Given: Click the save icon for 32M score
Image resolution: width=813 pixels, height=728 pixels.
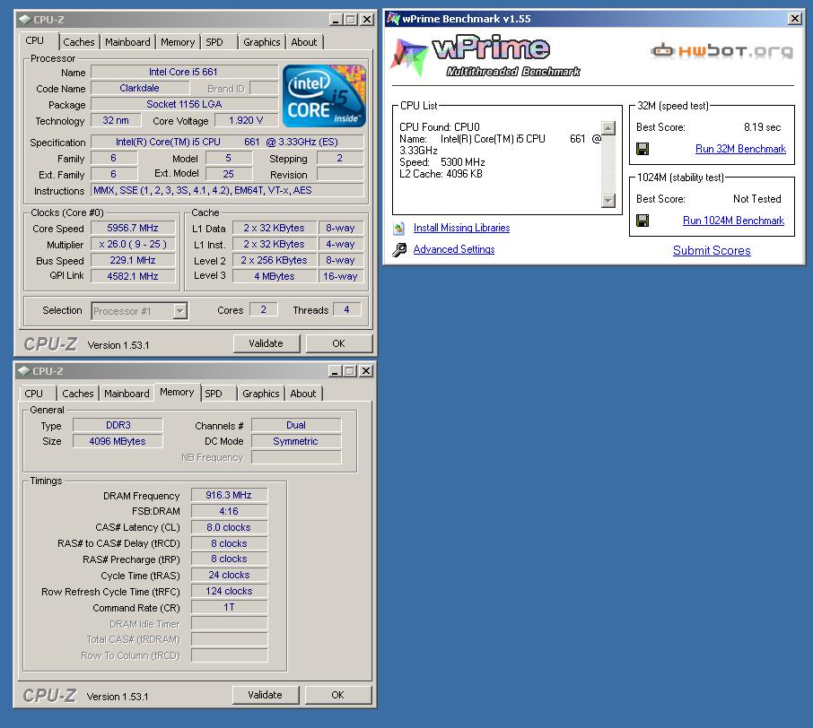Looking at the screenshot, I should (643, 149).
